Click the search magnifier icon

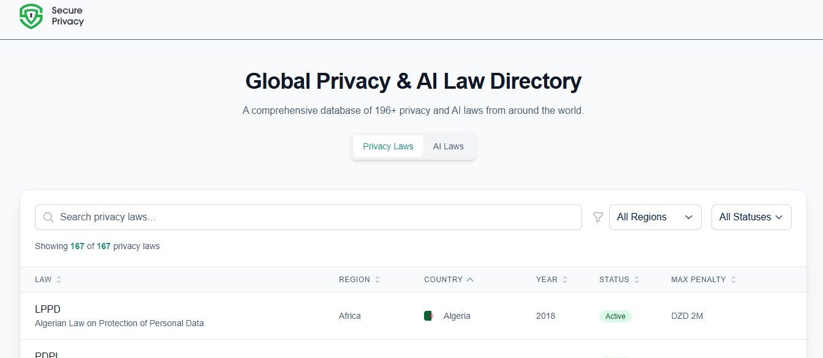[x=49, y=217]
